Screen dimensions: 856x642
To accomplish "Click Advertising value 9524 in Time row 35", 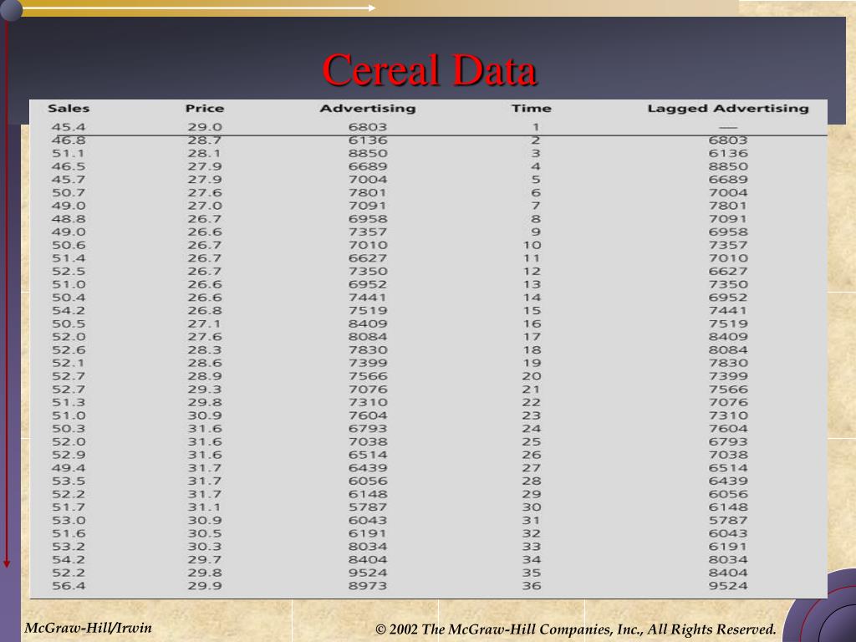I will click(x=368, y=573).
